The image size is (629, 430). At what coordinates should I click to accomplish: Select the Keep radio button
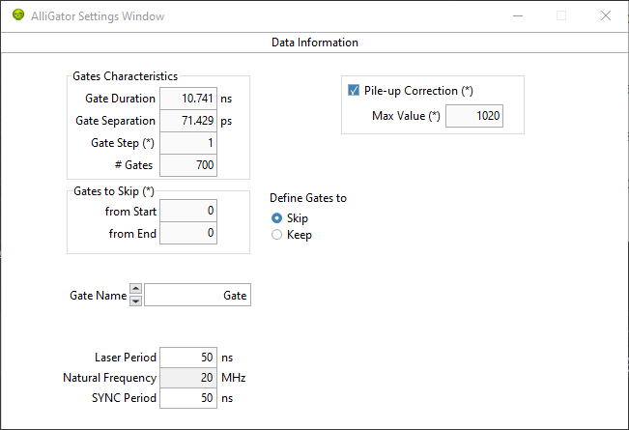tap(276, 234)
